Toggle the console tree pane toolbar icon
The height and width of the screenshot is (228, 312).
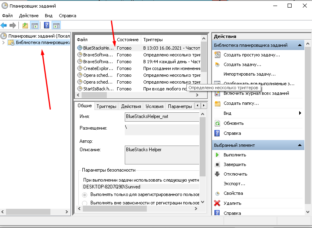[x=35, y=26]
